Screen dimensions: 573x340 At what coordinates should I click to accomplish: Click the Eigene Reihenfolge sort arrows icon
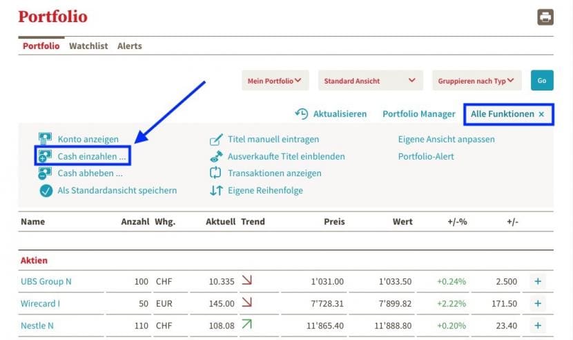click(x=216, y=190)
